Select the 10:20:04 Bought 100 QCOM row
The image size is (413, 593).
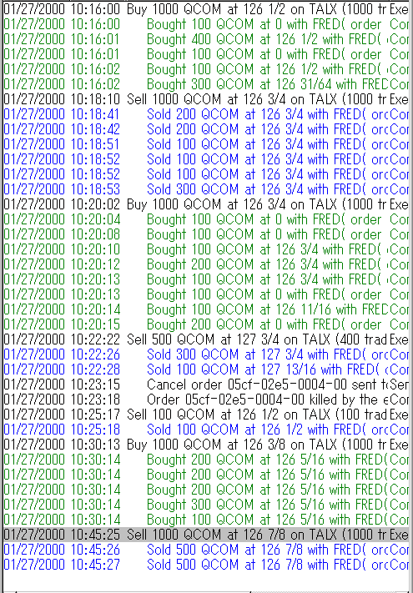point(206,219)
